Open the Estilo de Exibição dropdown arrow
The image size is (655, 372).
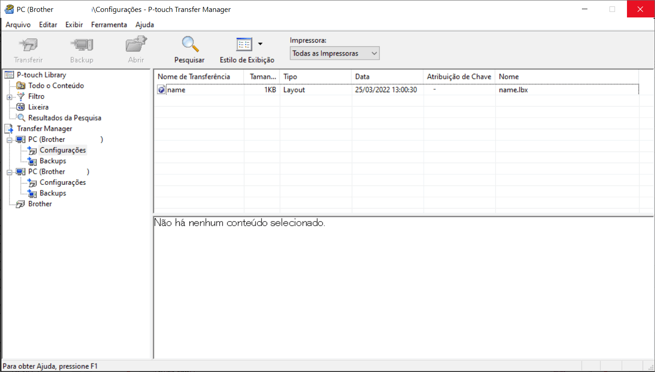click(x=260, y=44)
